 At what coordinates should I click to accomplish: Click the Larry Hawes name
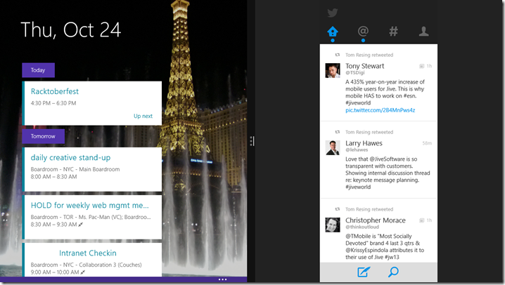coord(364,143)
